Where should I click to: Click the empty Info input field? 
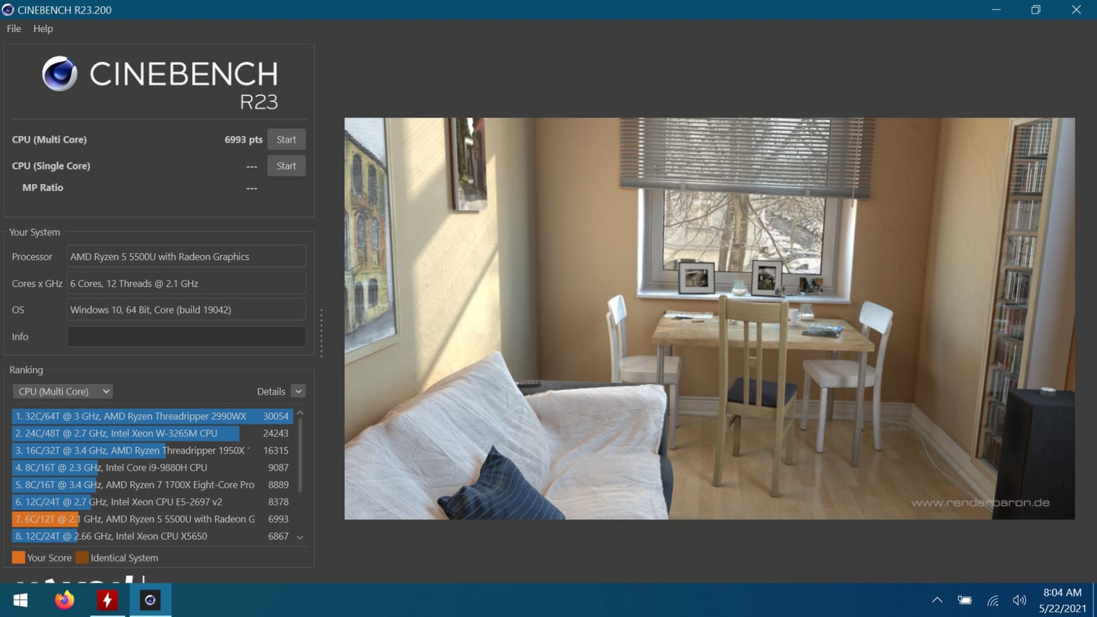coord(186,337)
